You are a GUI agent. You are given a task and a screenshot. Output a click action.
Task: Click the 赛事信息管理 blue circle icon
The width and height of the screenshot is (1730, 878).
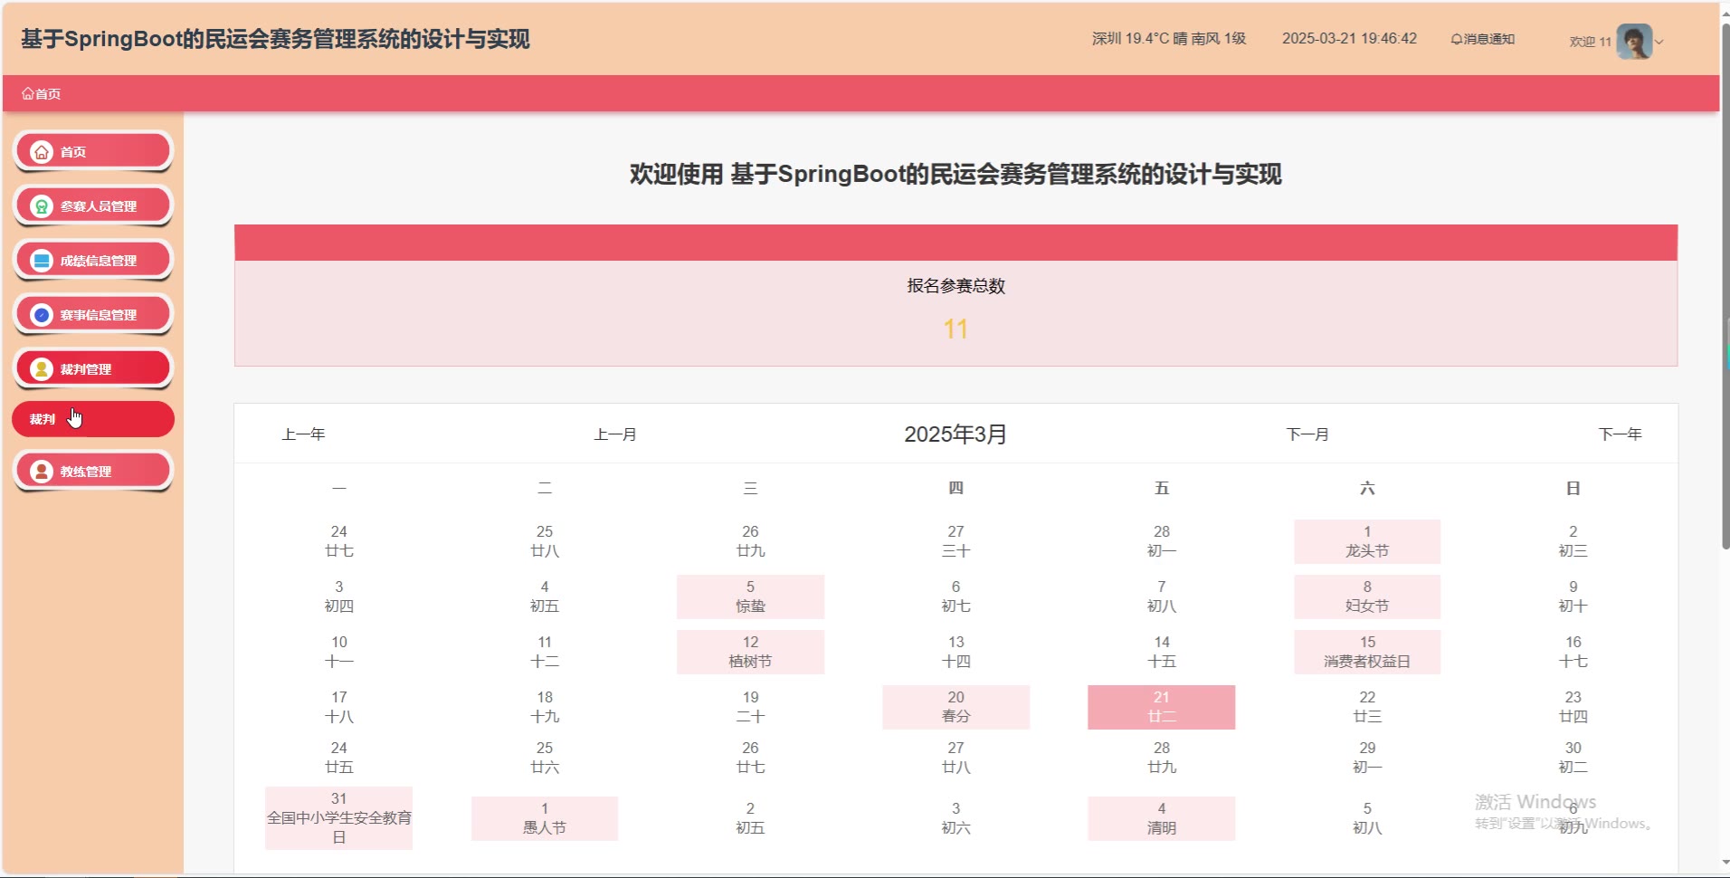42,315
